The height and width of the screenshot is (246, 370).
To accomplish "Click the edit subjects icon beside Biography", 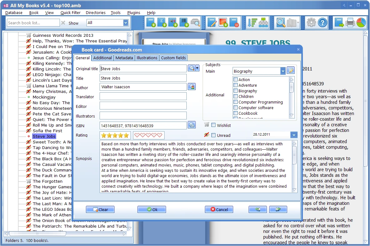I will [291, 70].
